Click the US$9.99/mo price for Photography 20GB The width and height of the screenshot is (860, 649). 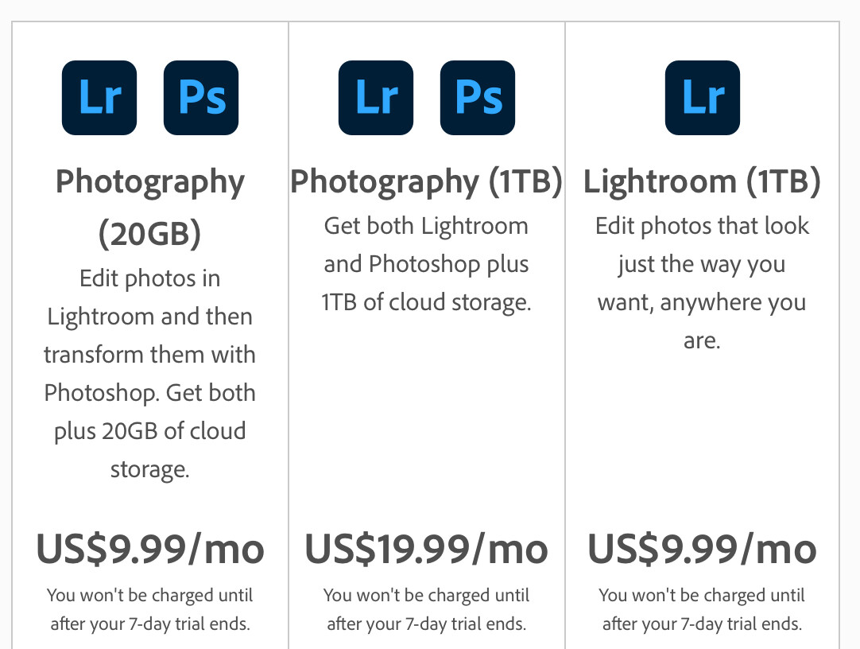tap(150, 549)
